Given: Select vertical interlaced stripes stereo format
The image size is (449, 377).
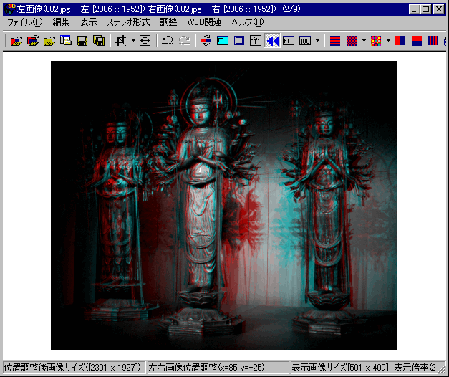Looking at the screenshot, I should coord(433,41).
